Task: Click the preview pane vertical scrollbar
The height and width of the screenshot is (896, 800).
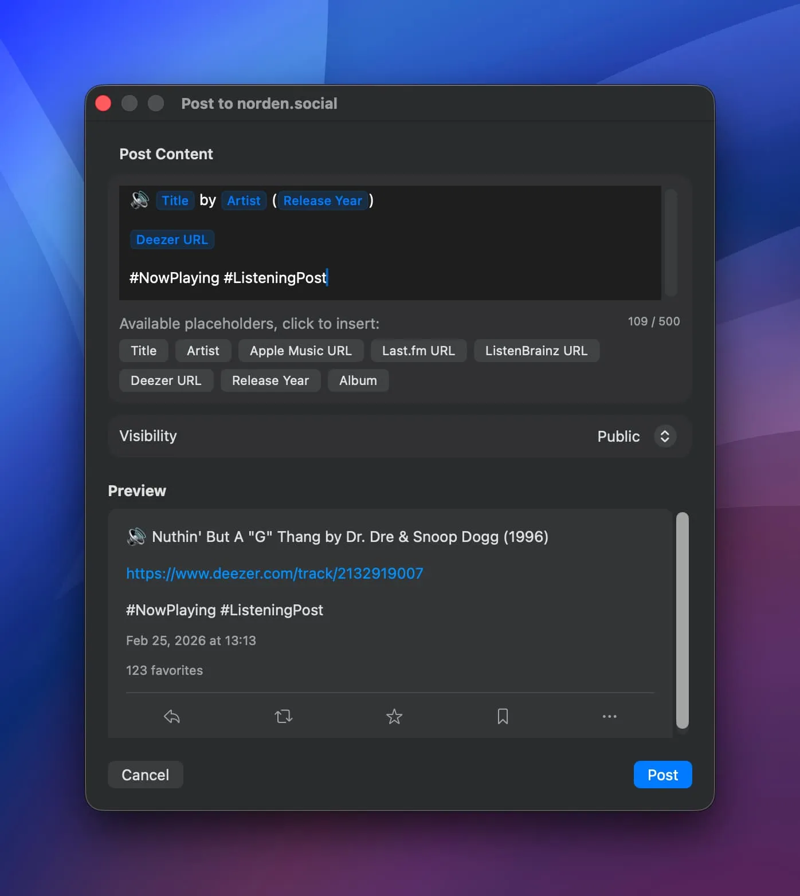Action: 682,620
